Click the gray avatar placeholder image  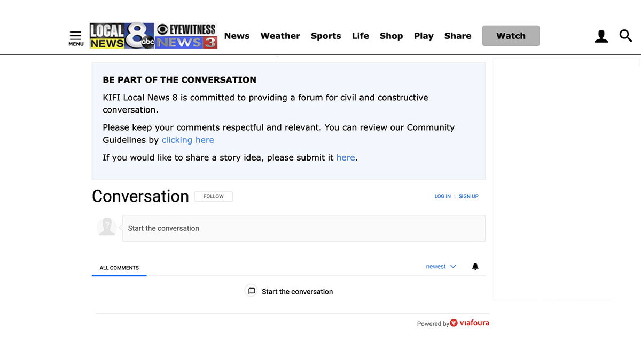coord(107,227)
